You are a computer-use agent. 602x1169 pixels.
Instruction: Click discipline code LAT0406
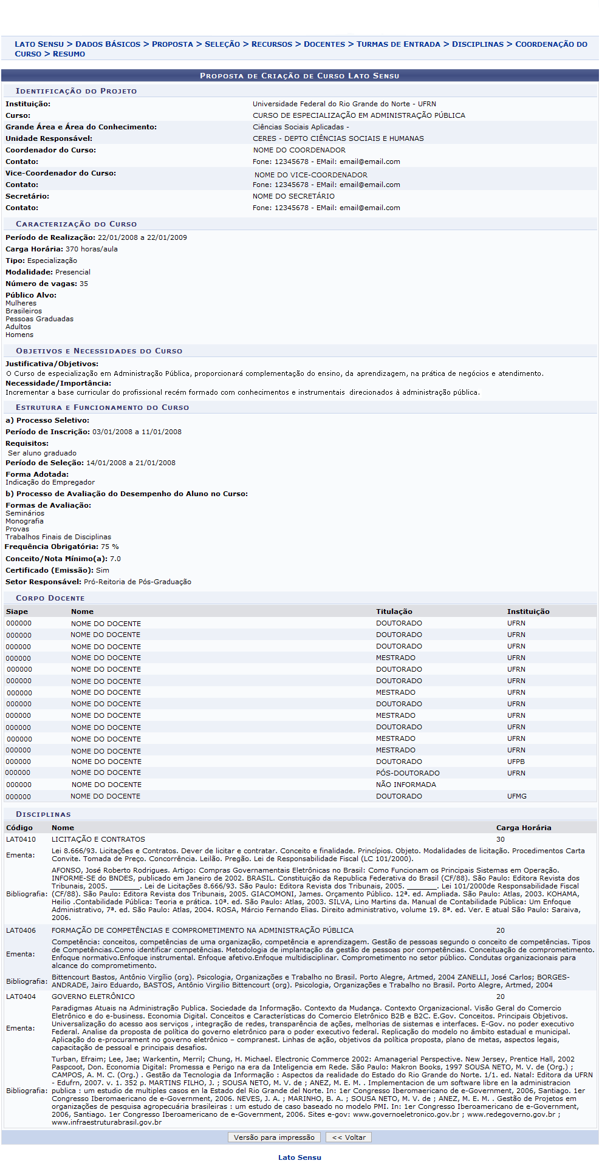[21, 930]
